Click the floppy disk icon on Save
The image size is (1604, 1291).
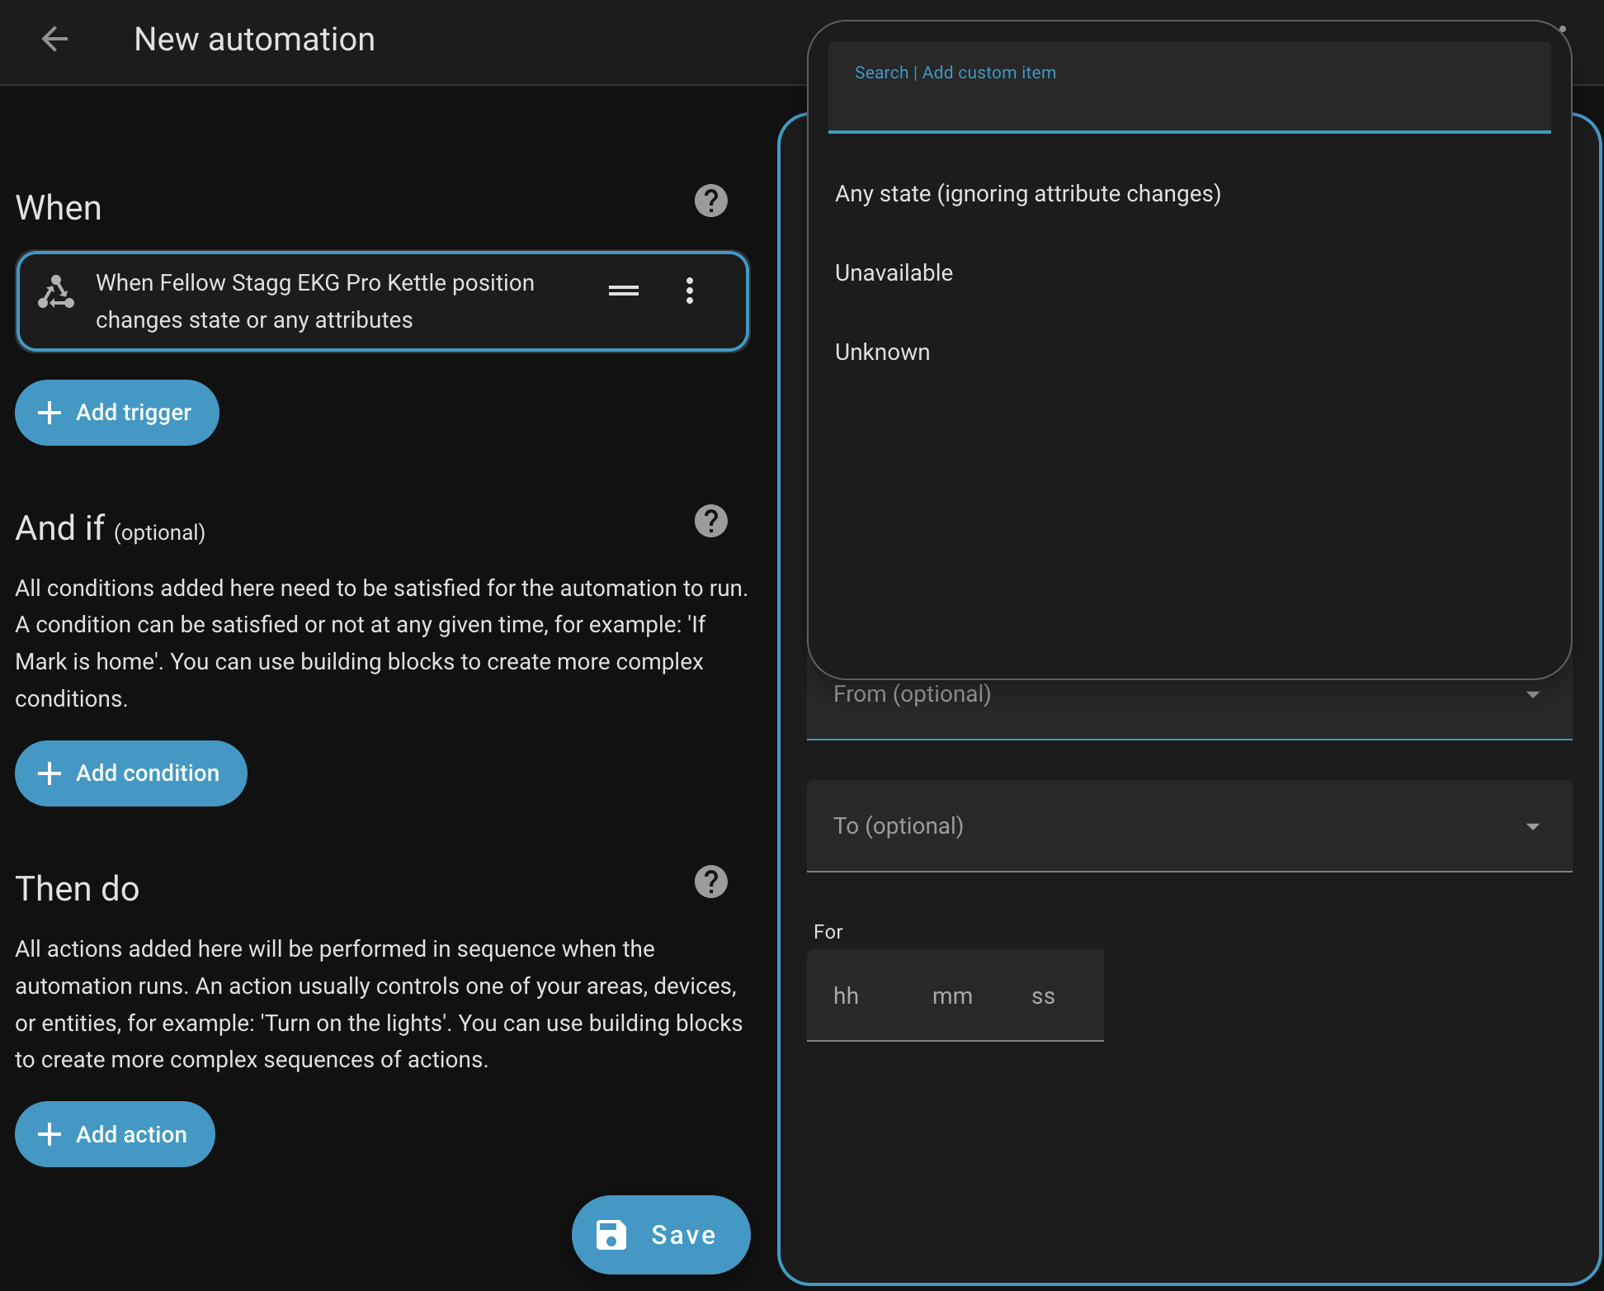click(x=611, y=1235)
